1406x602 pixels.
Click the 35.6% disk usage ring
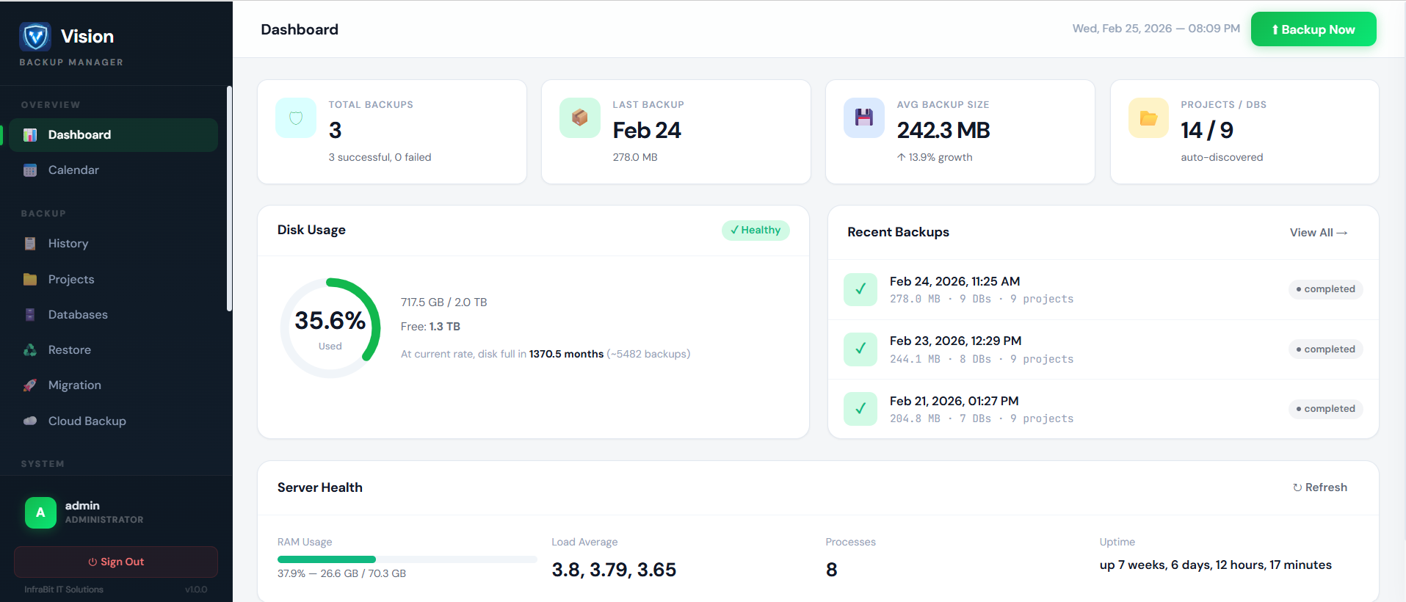pyautogui.click(x=330, y=328)
